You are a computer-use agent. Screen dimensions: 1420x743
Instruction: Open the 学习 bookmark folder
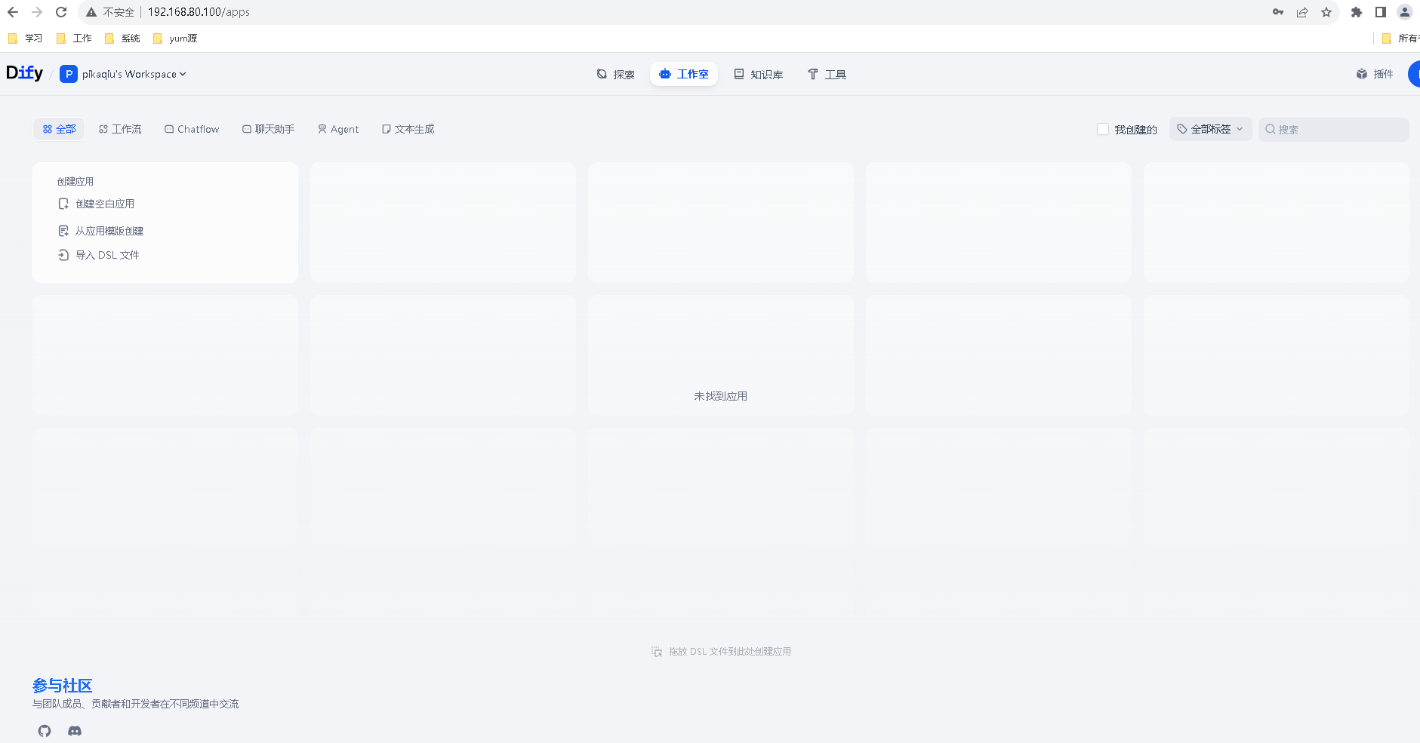25,38
